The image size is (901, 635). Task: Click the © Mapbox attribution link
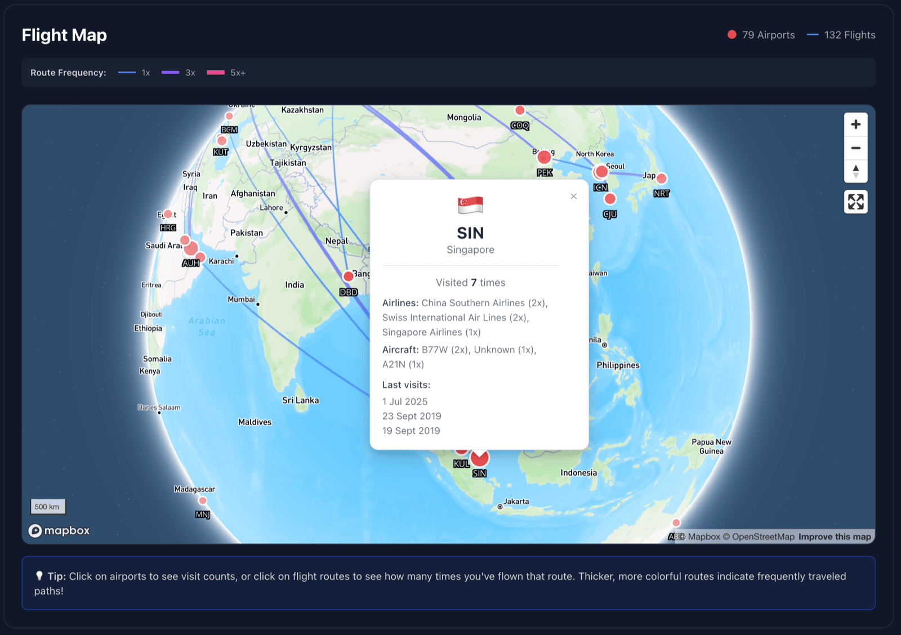[x=699, y=536]
